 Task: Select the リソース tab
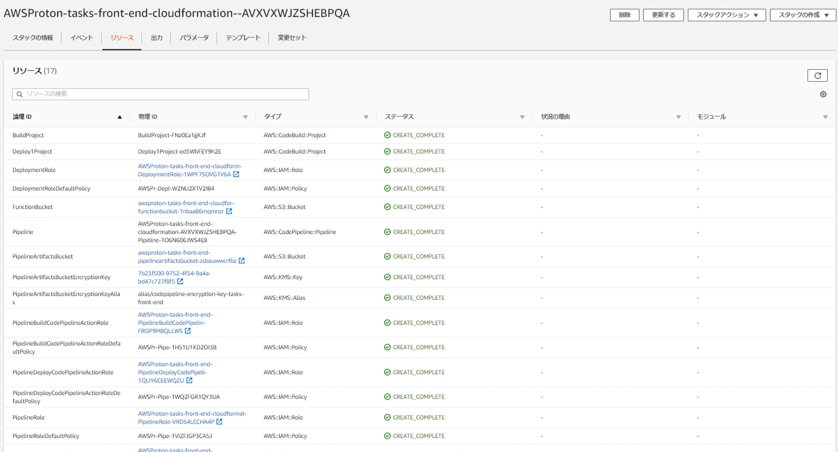pos(122,38)
